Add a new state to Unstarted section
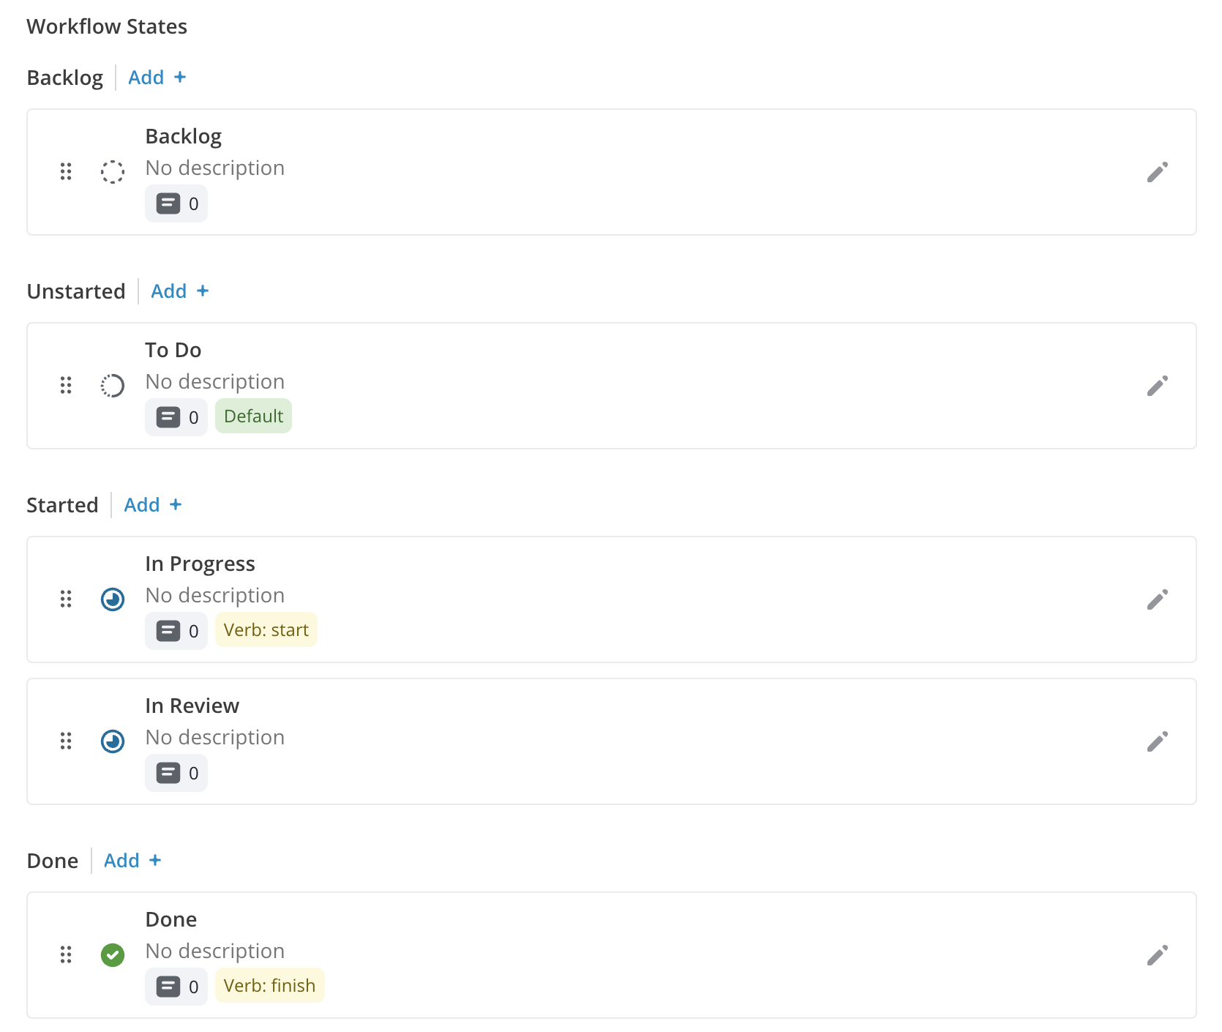The image size is (1222, 1032). (179, 291)
